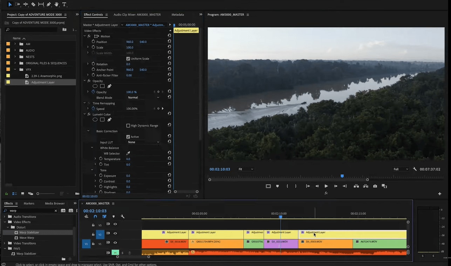Play the Program monitor

coord(326,186)
